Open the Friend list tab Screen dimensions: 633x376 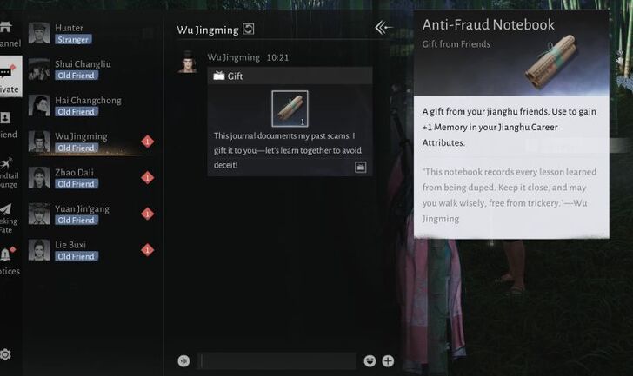[9, 125]
